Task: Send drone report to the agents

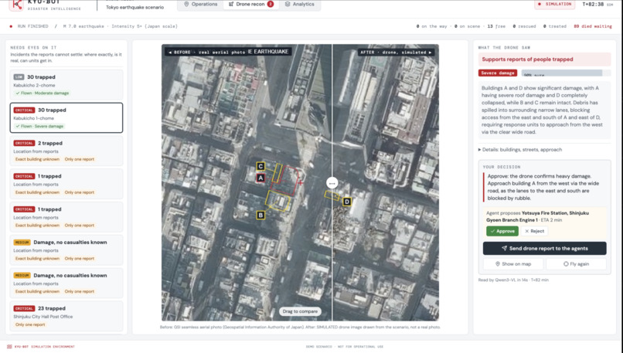Action: pyautogui.click(x=544, y=248)
